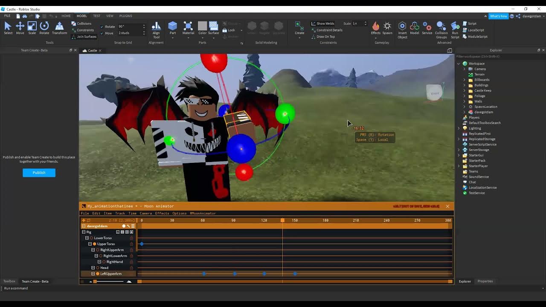Click the Run Script icon
This screenshot has height=307, width=546.
pos(455,30)
